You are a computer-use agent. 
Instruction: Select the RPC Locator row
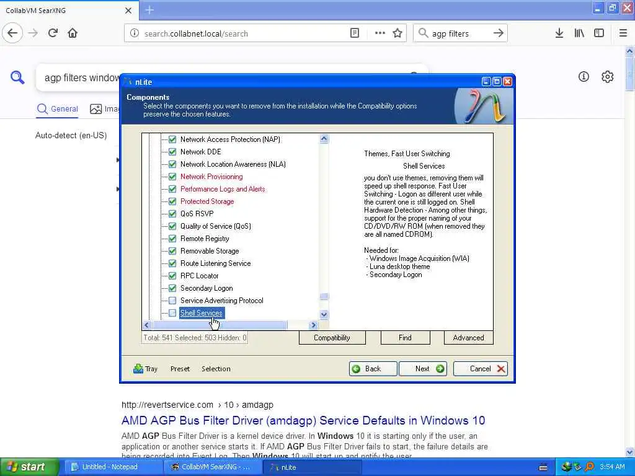[x=199, y=276]
